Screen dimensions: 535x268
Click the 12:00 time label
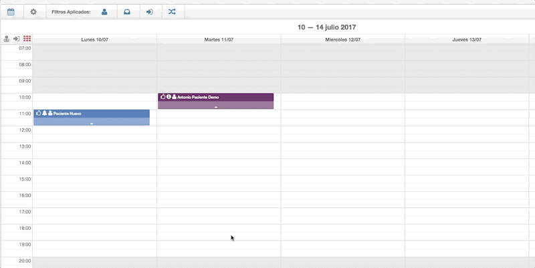tap(25, 130)
